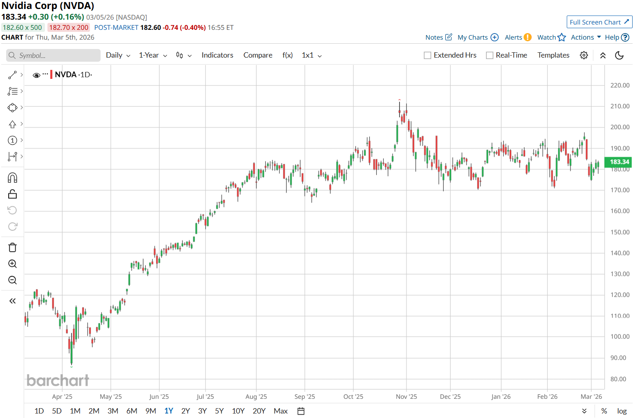633x418 pixels.
Task: Collapse the toolbar with double chevron
Action: [603, 55]
